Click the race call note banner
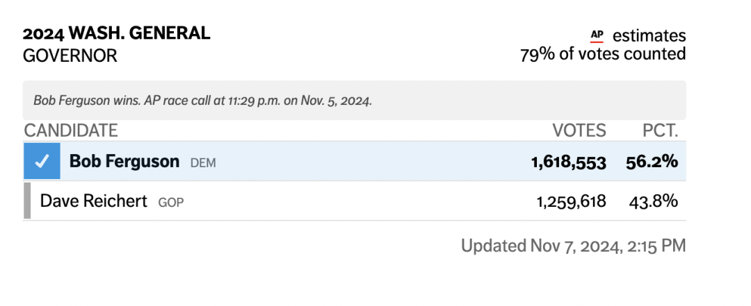 355,101
